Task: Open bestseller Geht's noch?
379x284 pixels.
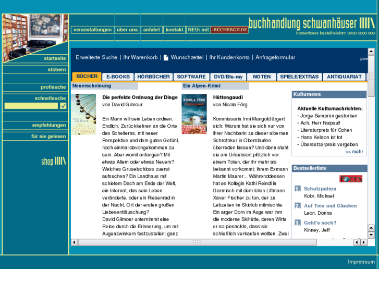Action: [x=320, y=223]
